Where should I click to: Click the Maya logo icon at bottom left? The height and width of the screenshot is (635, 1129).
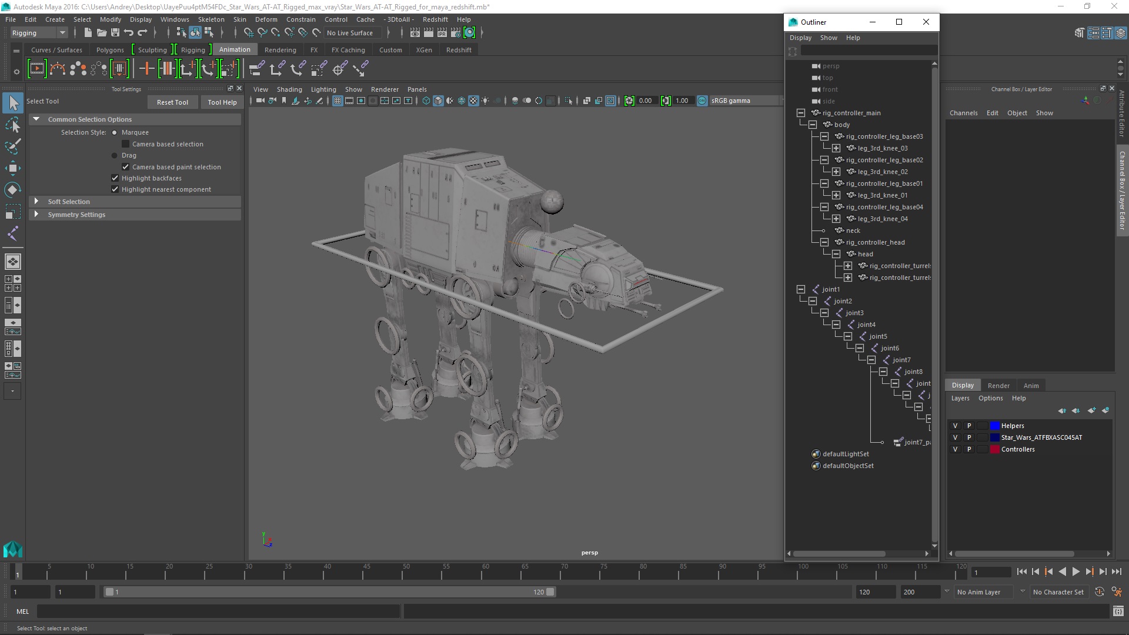tap(13, 549)
